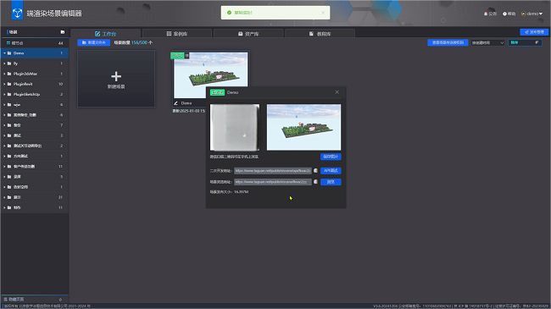
Task: Select the PluginSketchUp folder name
Action: [x=27, y=95]
